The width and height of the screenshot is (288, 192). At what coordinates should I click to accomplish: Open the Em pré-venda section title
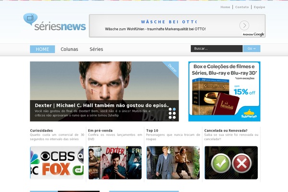[100, 131]
